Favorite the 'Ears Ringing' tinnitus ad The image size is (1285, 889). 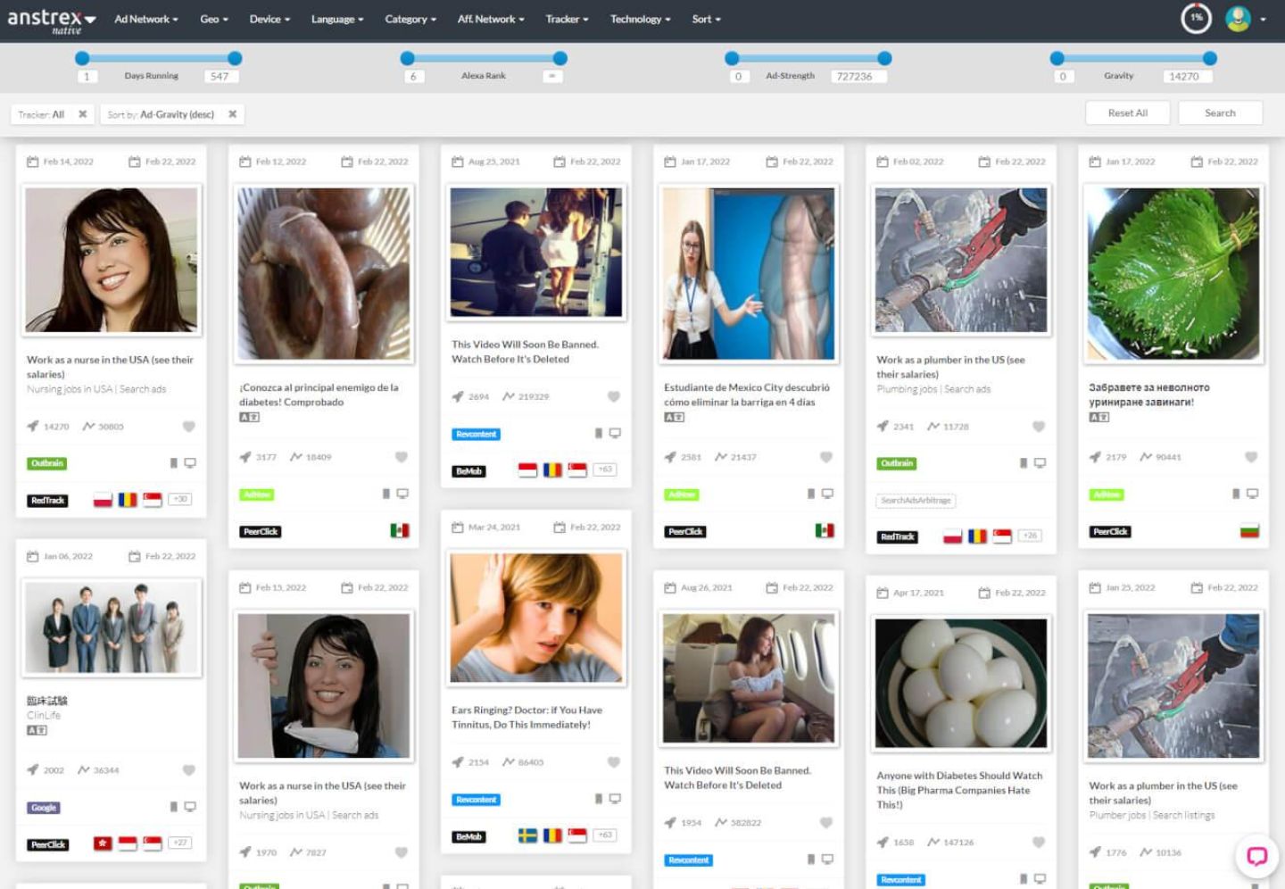[x=614, y=762]
